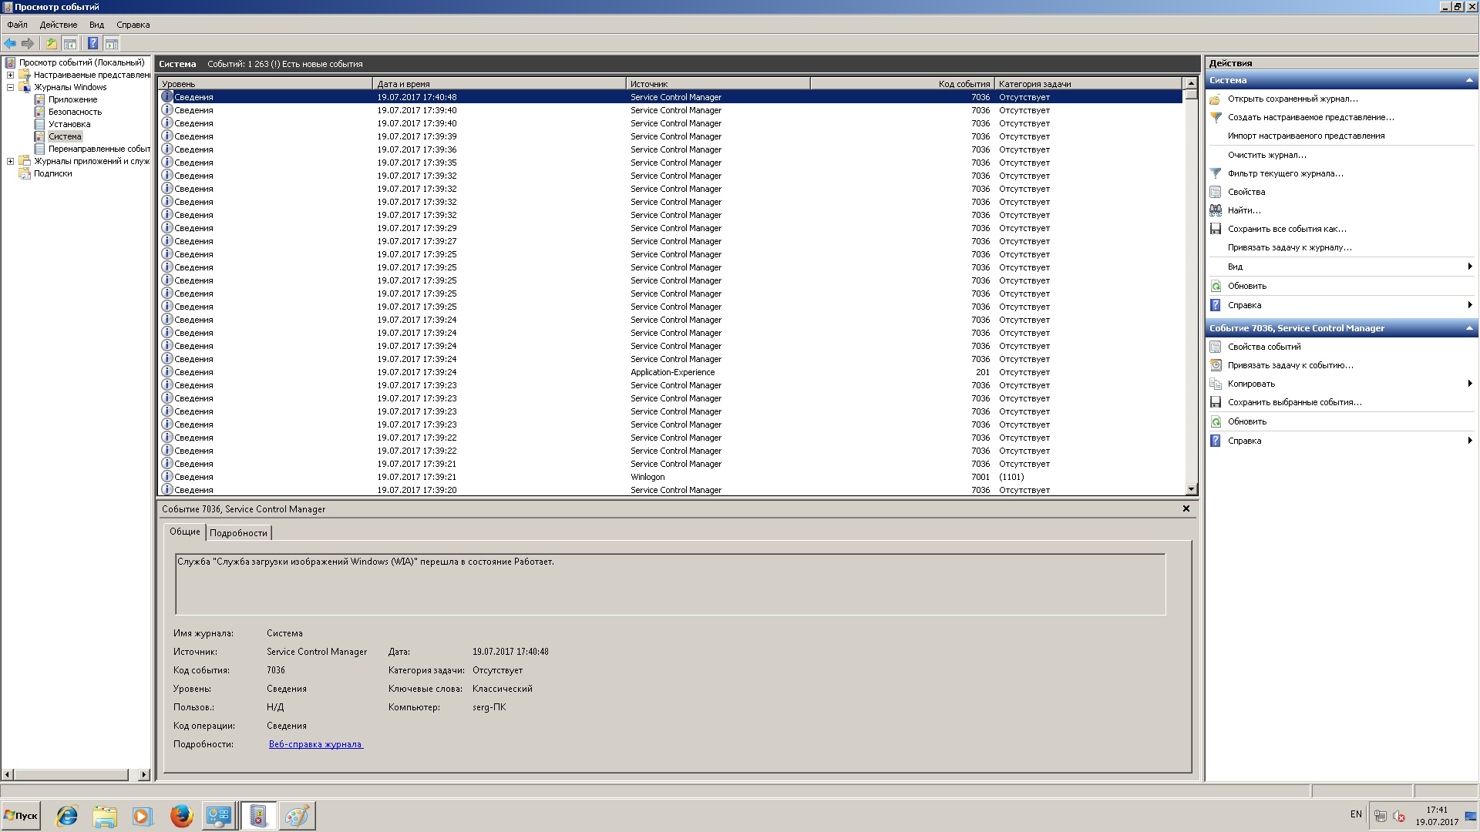
Task: Expand the Справка submenu arrow under Система
Action: (1470, 305)
